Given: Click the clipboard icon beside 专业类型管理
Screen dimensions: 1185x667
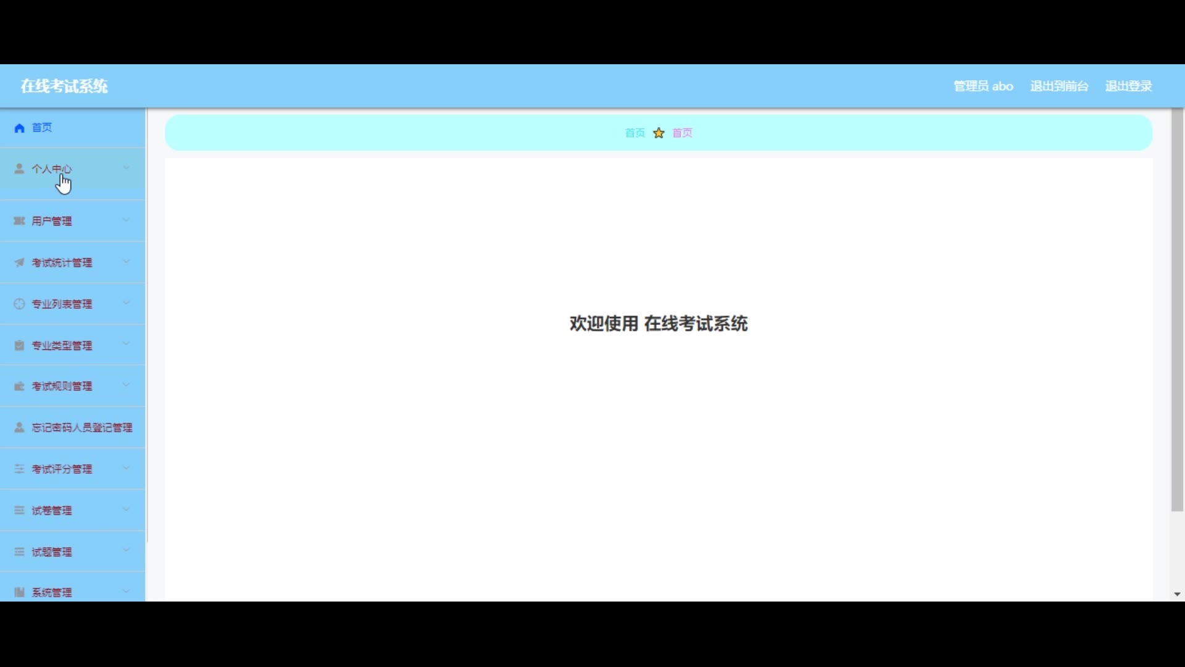Looking at the screenshot, I should coord(19,345).
